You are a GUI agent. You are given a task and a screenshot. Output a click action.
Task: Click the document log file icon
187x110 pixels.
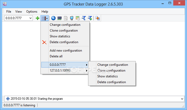66,18
